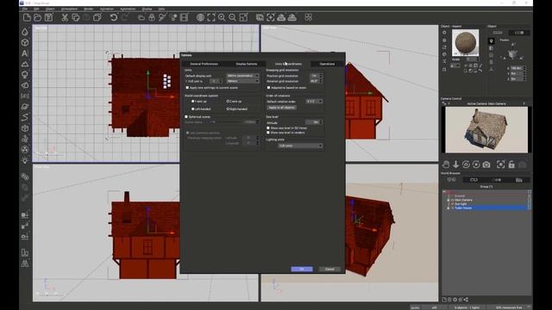Viewport: 552px width, 310px height.
Task: Click the Cut scissors icon
Action: pos(65,17)
